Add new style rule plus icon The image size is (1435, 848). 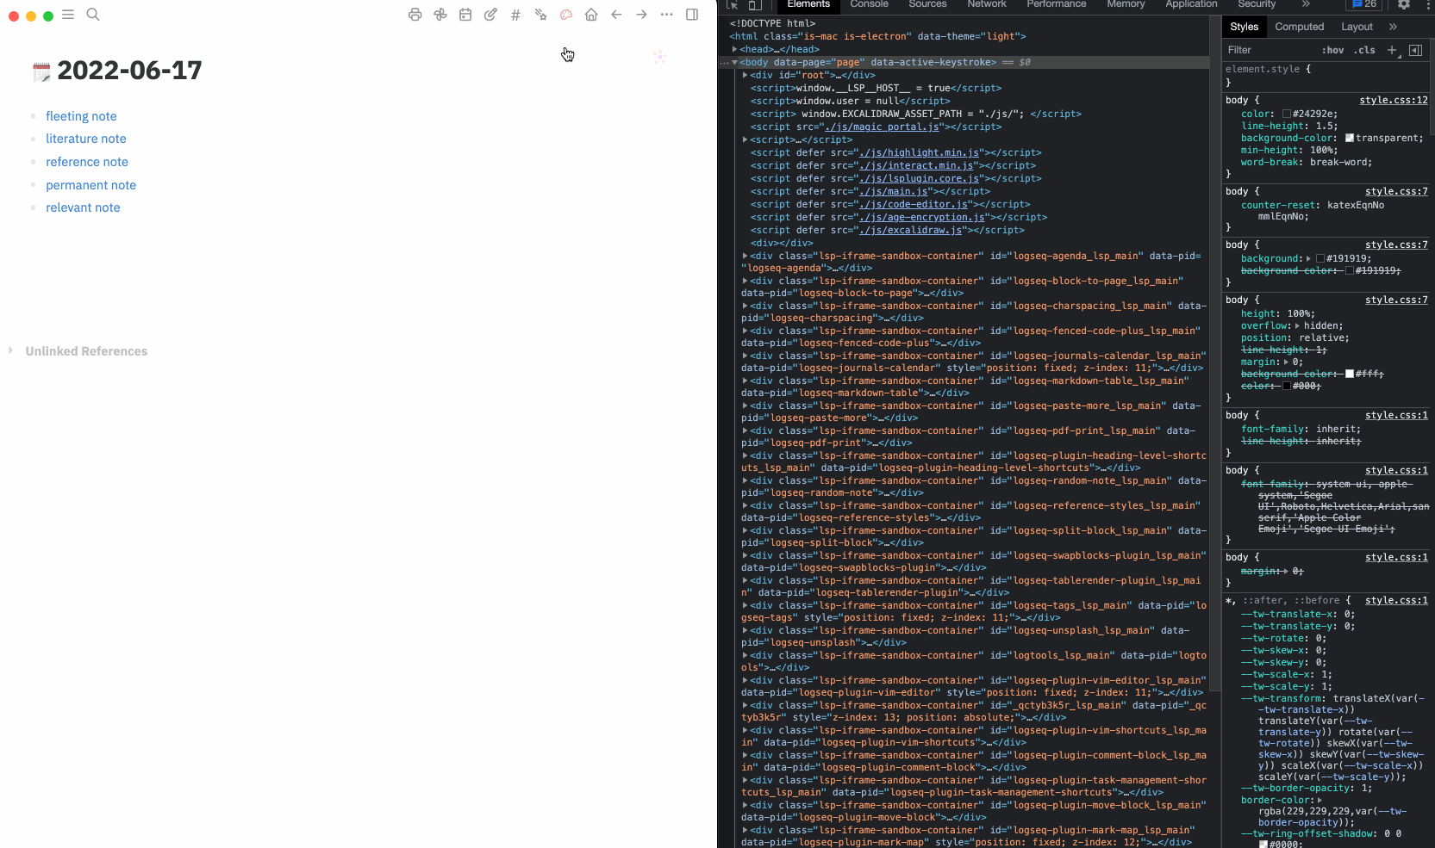pyautogui.click(x=1393, y=50)
